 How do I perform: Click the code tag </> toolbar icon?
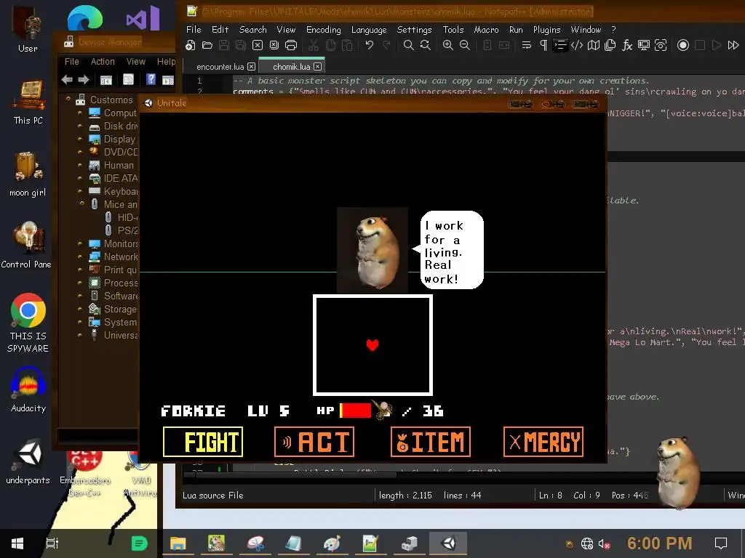pos(577,45)
